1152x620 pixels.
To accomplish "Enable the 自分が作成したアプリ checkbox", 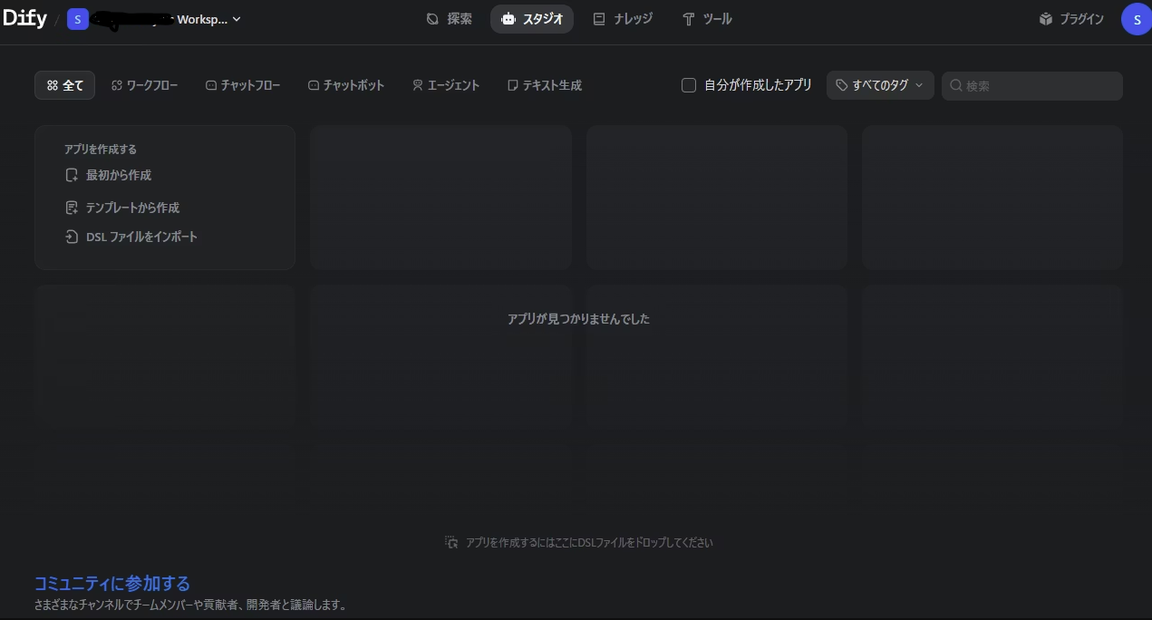I will point(689,85).
